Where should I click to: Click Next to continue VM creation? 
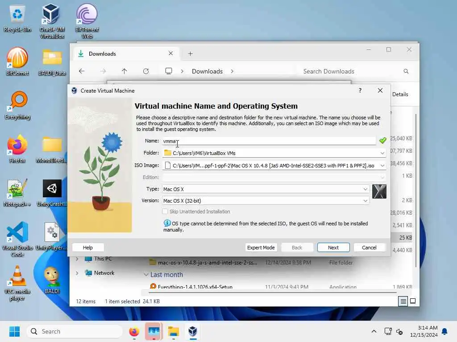[333, 248]
